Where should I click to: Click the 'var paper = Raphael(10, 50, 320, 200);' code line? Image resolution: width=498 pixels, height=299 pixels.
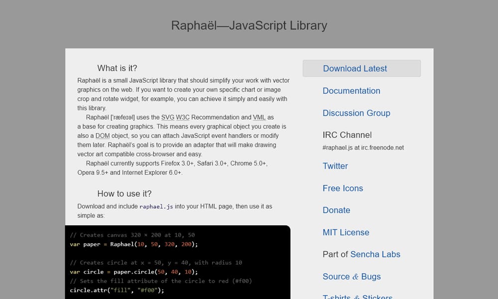[133, 244]
